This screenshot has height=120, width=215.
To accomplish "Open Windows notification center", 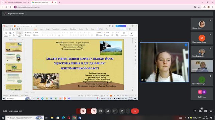I will pyautogui.click(x=211, y=118).
